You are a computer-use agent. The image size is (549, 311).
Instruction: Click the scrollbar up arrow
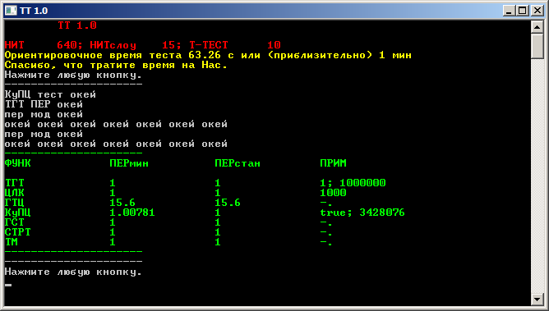pos(537,27)
